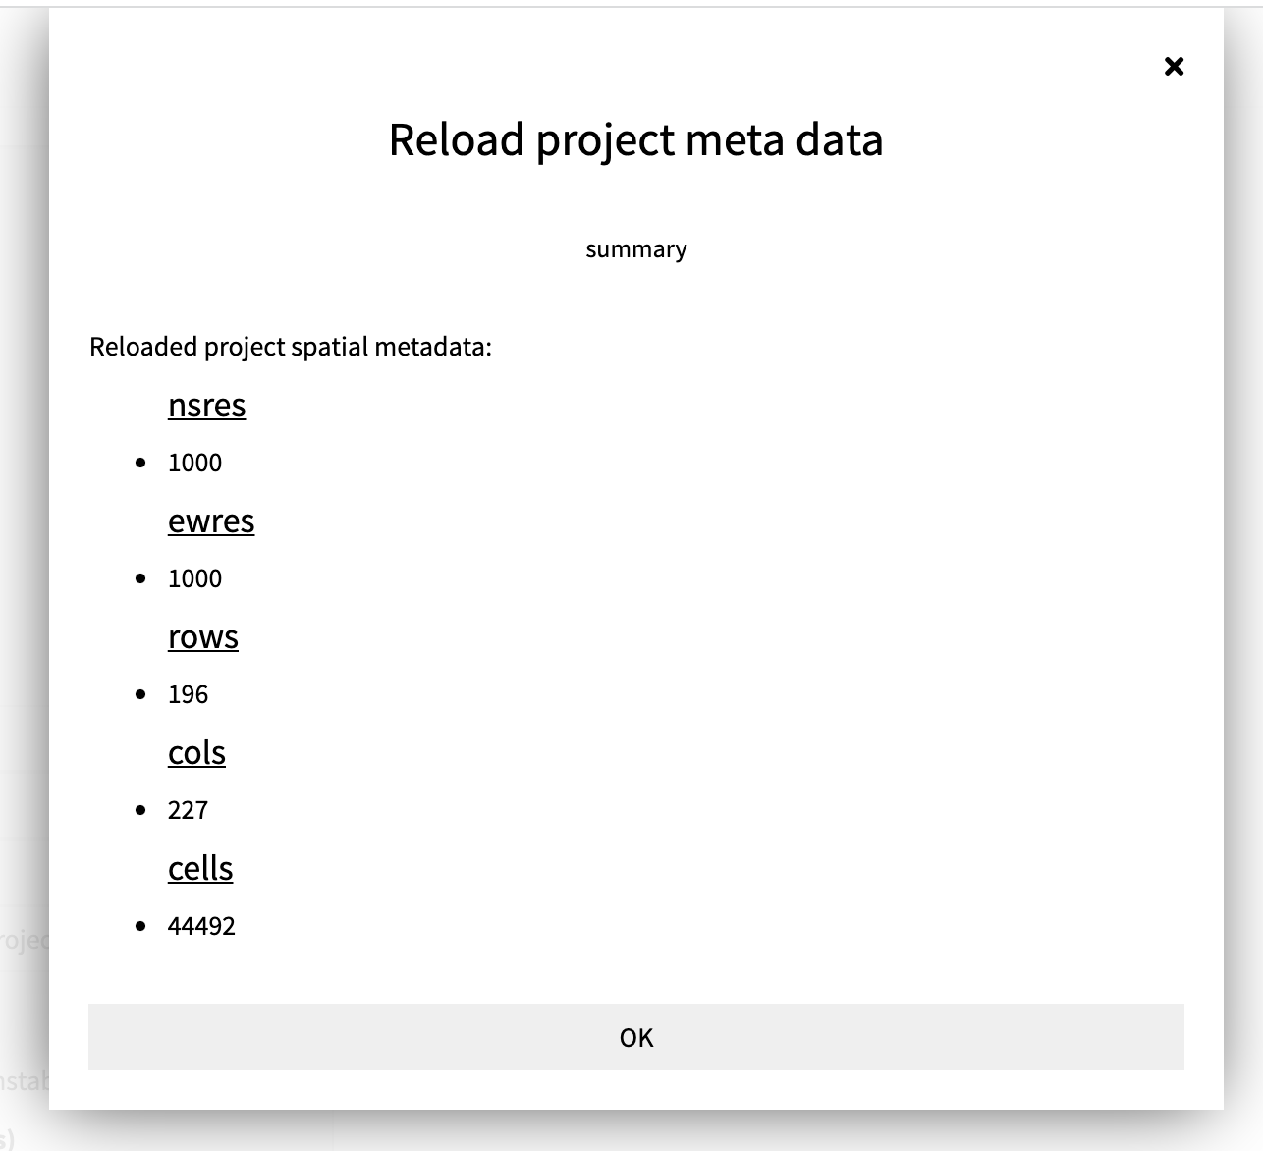The image size is (1263, 1151).
Task: Click the bullet point beside 196
Action: tap(140, 694)
